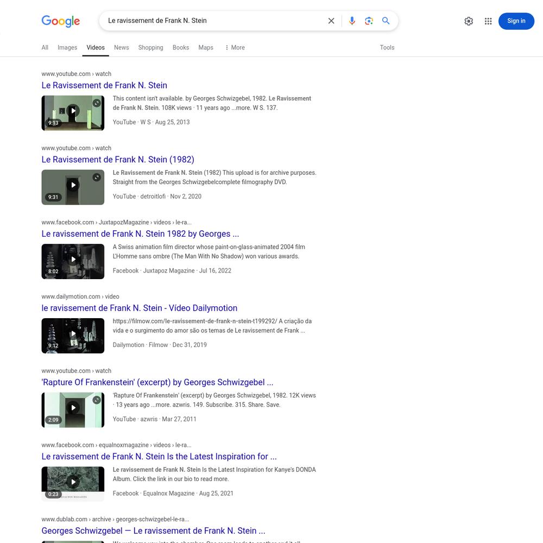Click the JuxtapozMagazine Facebook URL breadcrumb
Viewport: 543px width, 543px height.
coord(116,222)
